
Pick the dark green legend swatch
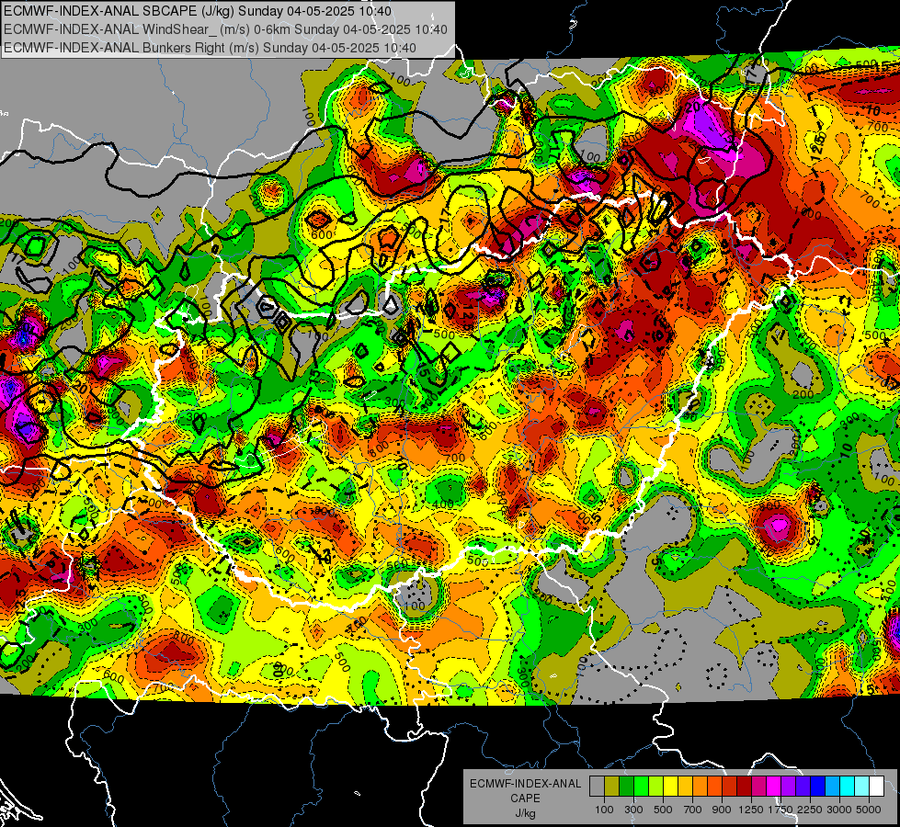click(x=626, y=787)
